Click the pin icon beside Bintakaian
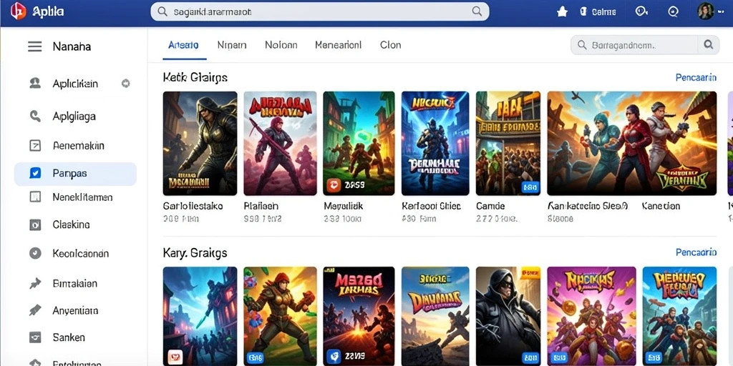 35,283
